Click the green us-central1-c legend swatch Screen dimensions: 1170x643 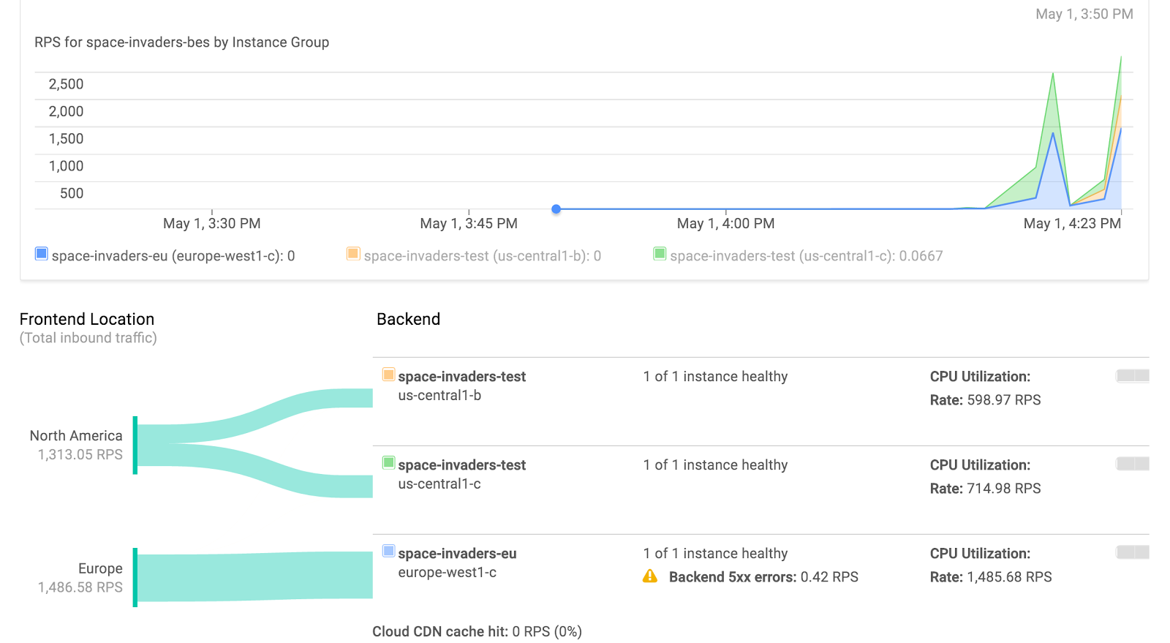[660, 254]
